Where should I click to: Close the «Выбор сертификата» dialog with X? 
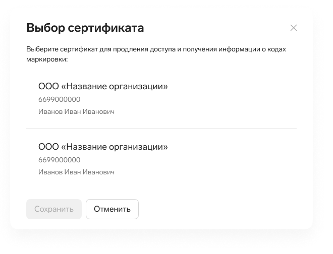click(x=294, y=28)
